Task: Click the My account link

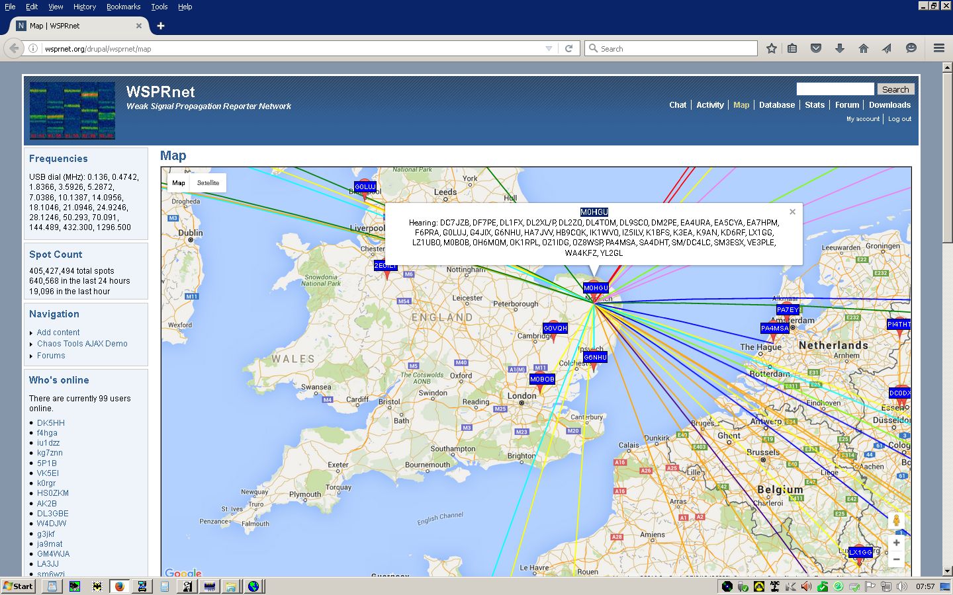Action: (863, 119)
